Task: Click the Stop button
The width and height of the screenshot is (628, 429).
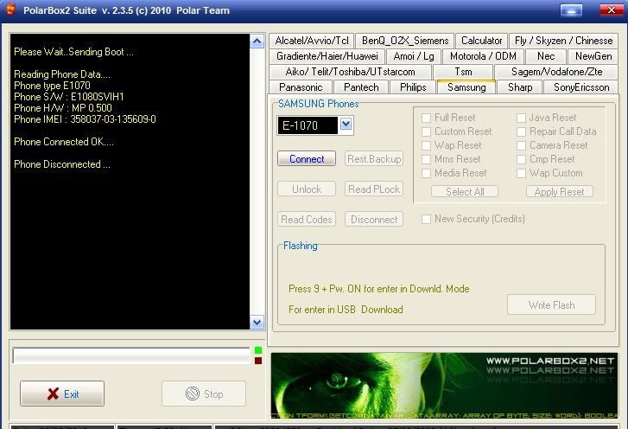Action: point(204,394)
